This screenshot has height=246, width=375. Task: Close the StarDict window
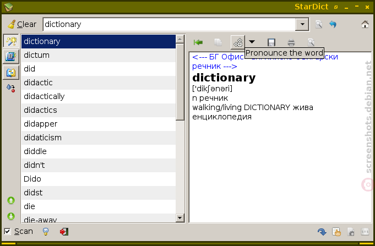tap(367, 7)
